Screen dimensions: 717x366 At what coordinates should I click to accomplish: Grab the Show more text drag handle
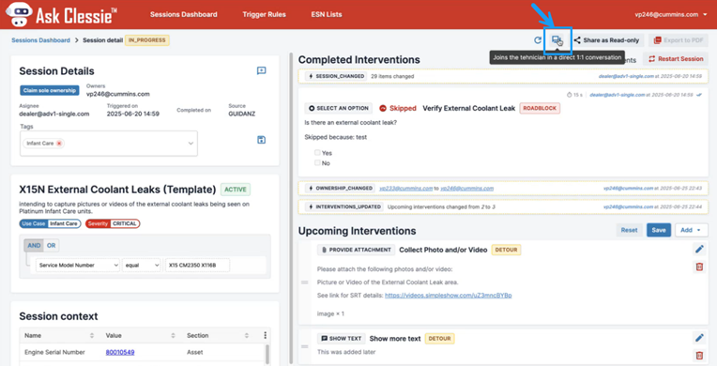coord(305,346)
